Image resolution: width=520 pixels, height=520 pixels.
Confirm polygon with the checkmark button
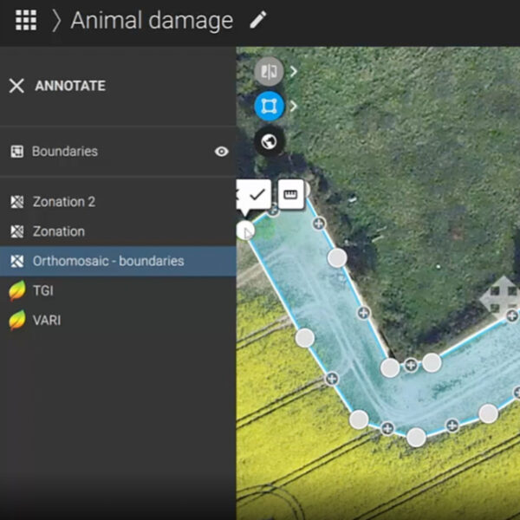[x=257, y=195]
